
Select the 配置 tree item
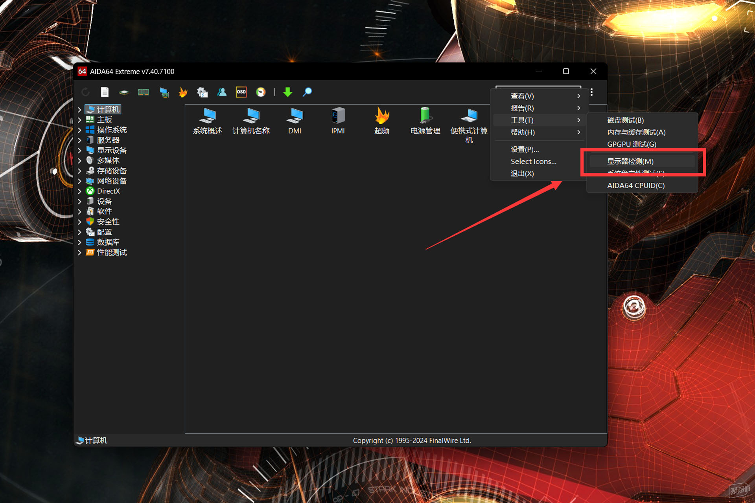[x=99, y=232]
